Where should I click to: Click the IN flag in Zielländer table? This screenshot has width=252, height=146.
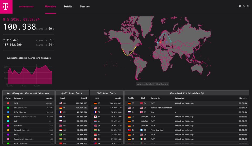[95, 130]
